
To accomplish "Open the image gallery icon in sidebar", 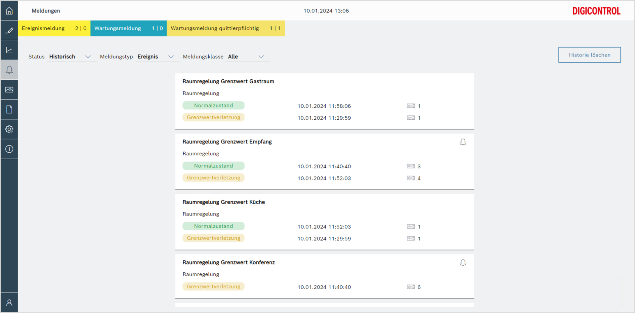I will tap(9, 90).
